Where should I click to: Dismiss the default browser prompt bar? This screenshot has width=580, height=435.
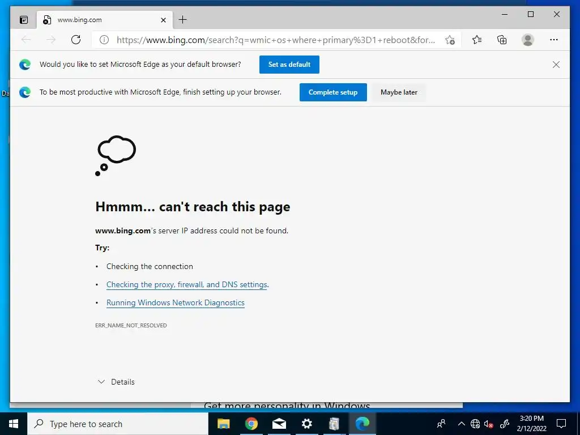click(x=556, y=65)
